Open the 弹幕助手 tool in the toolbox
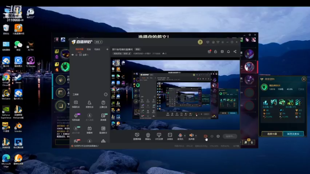This screenshot has width=310, height=174. (x=76, y=104)
